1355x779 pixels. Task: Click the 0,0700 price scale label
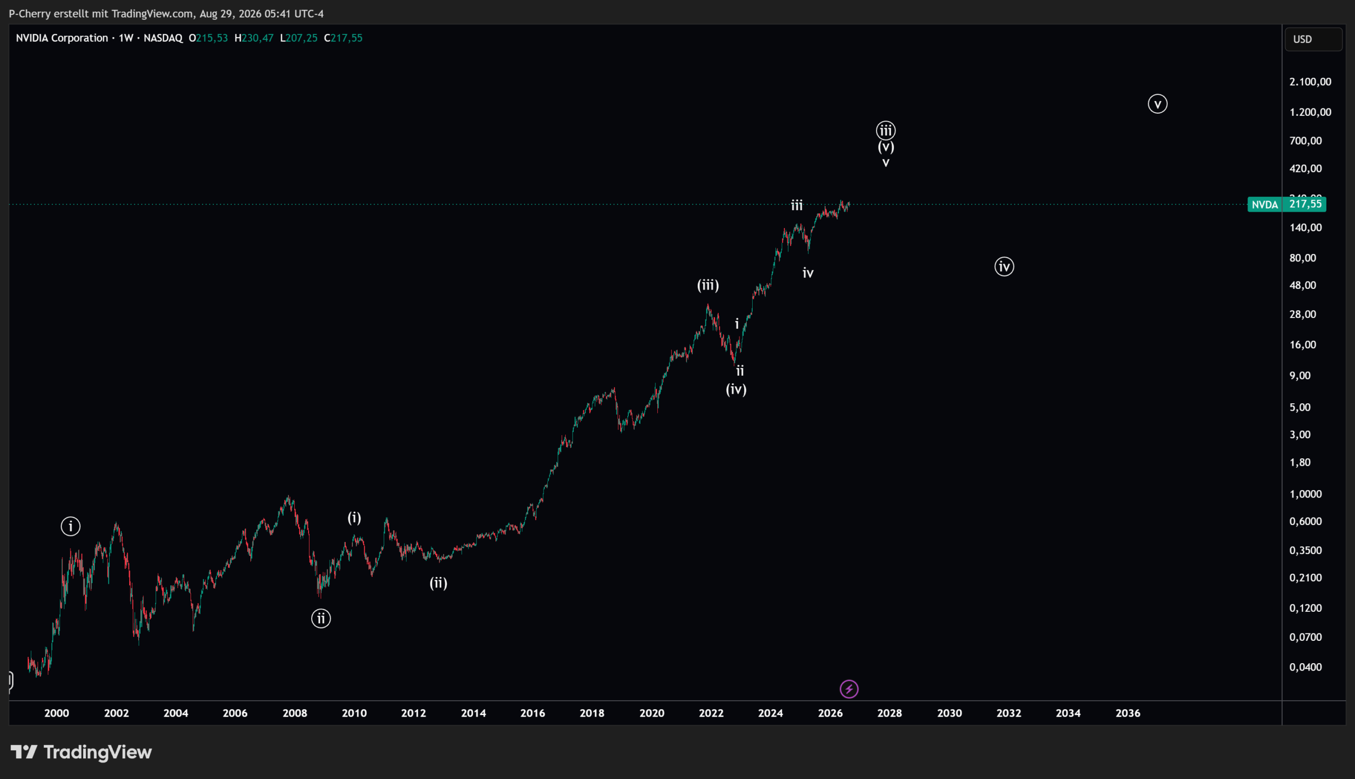pos(1306,637)
